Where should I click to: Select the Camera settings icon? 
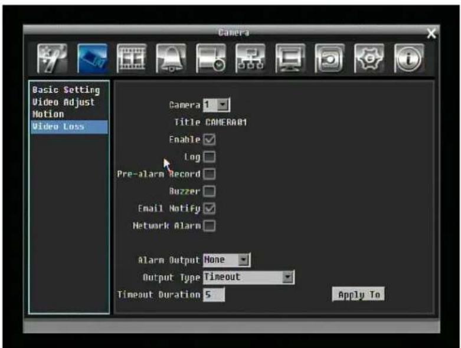(x=92, y=58)
